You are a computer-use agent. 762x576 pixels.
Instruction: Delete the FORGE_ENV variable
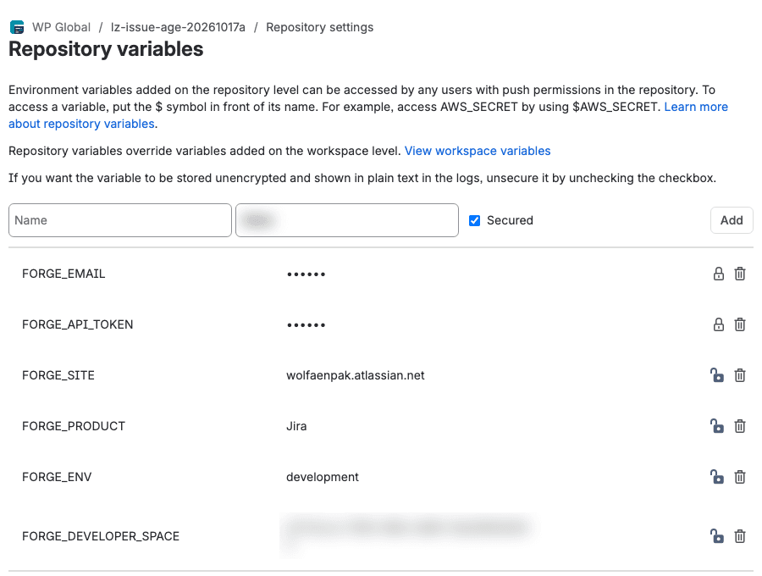tap(740, 477)
